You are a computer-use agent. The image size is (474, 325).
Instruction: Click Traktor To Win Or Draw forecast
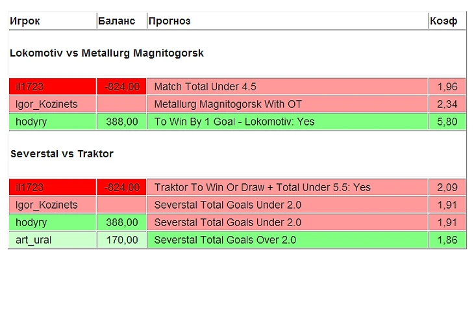[x=262, y=187]
